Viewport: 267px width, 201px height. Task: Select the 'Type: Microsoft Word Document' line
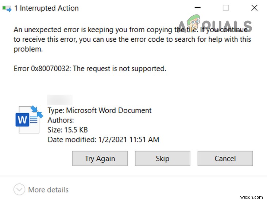click(x=100, y=110)
